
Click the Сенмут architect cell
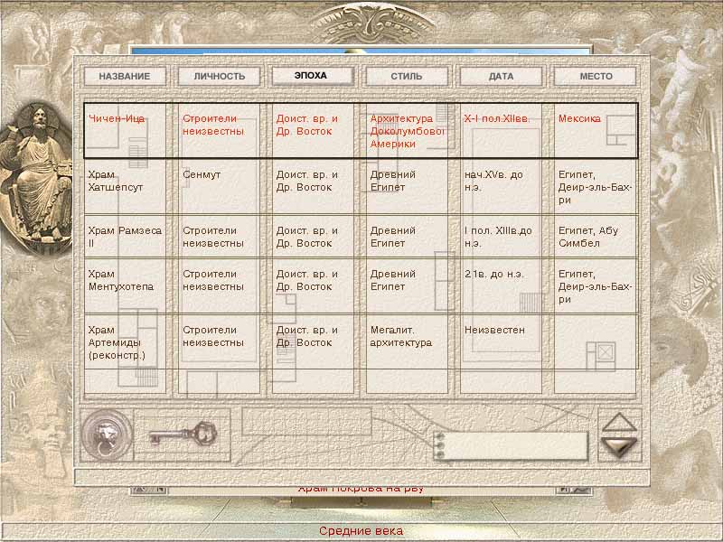point(202,174)
